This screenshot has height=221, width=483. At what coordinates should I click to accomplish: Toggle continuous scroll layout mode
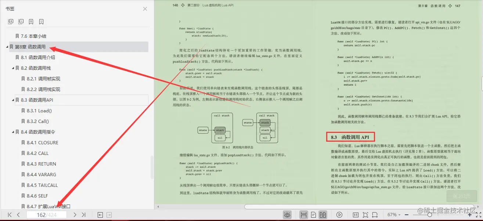(304, 215)
